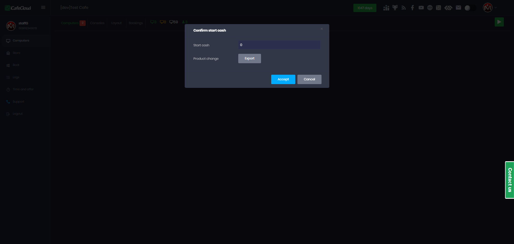Click the iCafe square logo icon in header
This screenshot has height=244, width=514.
click(x=439, y=8)
